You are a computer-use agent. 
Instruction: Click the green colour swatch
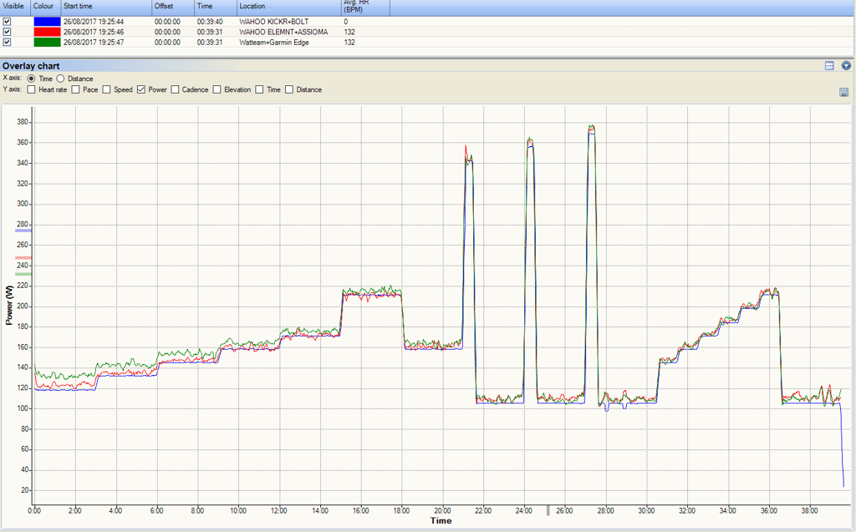46,42
